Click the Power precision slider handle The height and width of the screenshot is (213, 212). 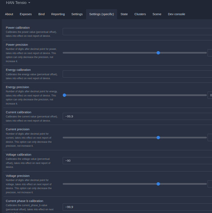(158, 53)
